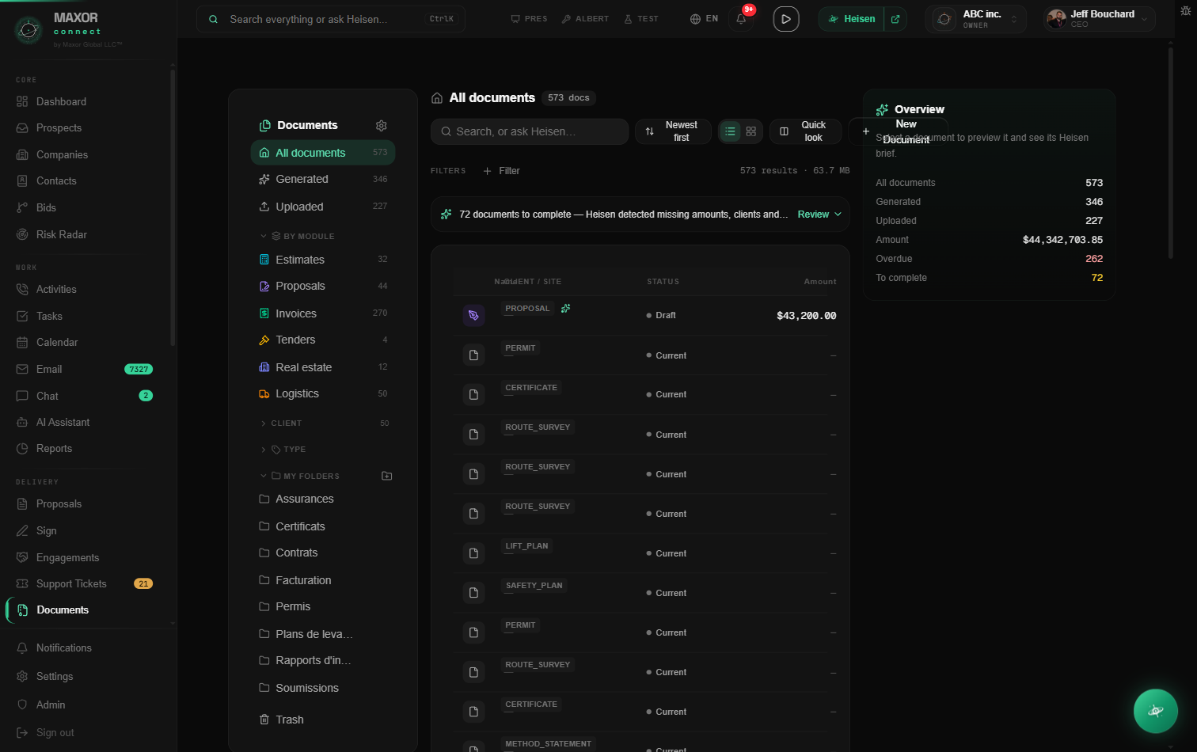Click the ALBERT shortcut in top bar

click(585, 19)
